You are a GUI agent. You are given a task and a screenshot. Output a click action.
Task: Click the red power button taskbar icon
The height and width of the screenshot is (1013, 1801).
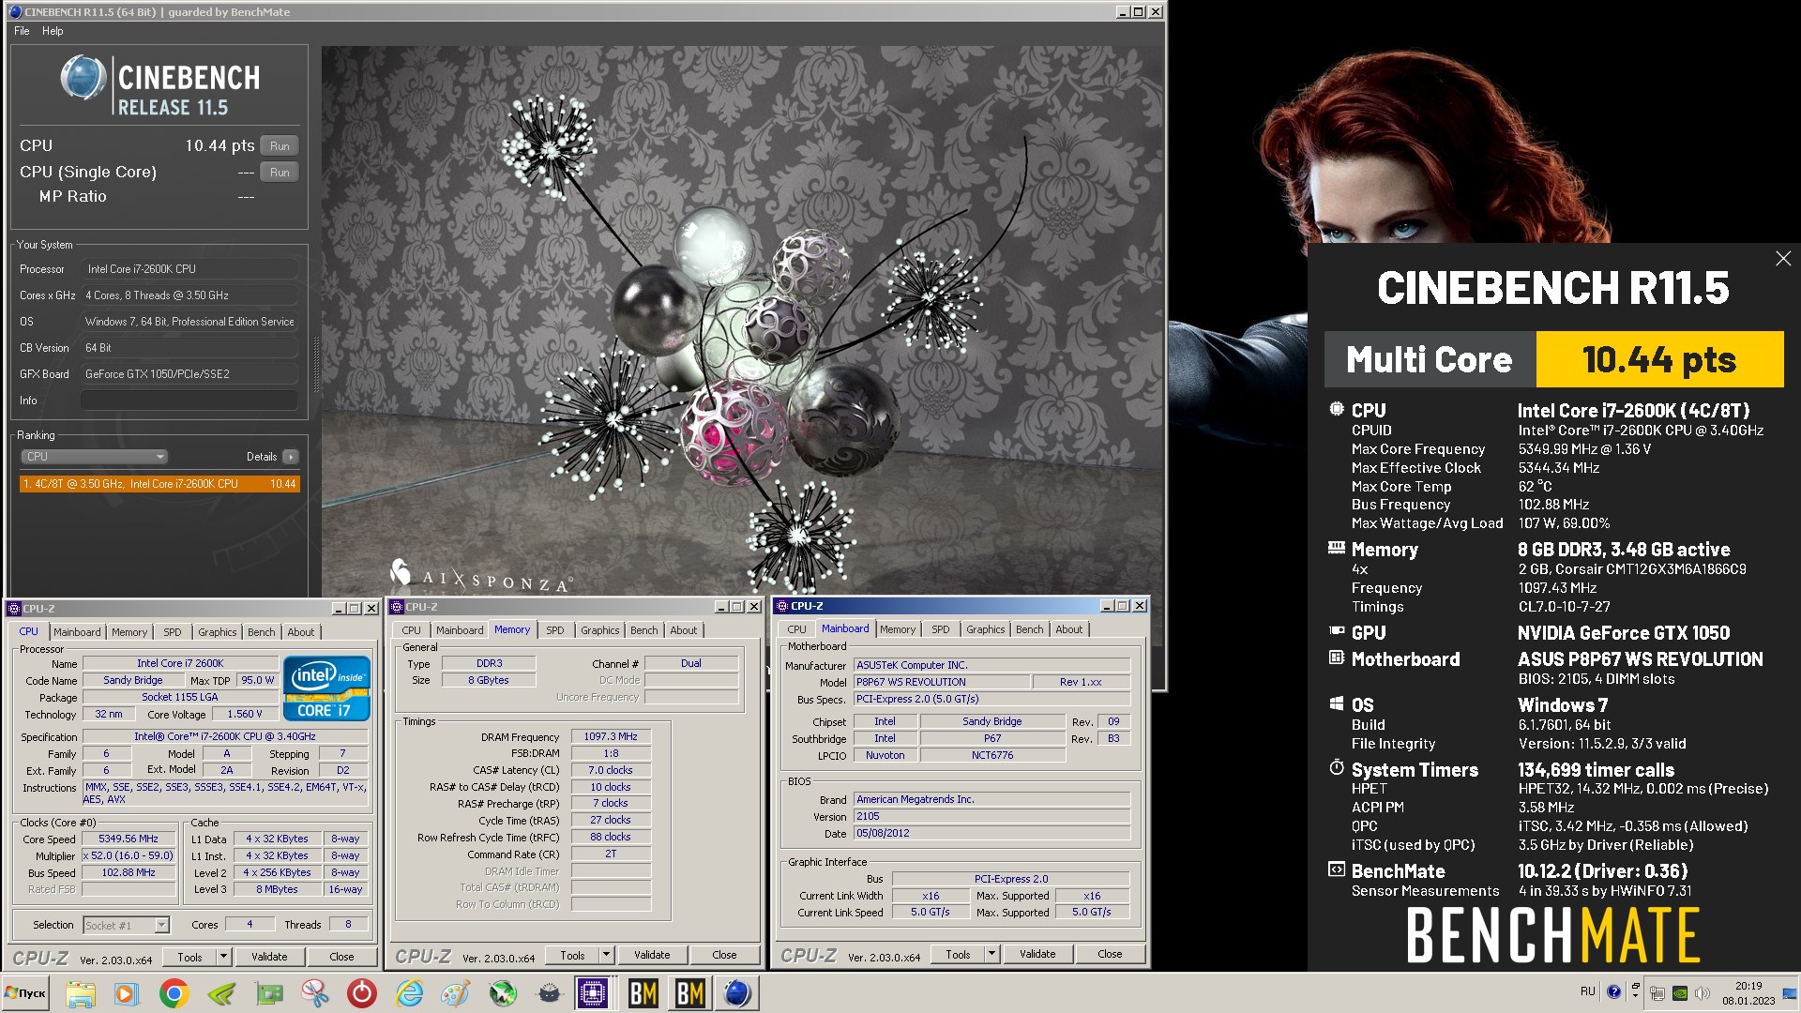click(x=362, y=993)
